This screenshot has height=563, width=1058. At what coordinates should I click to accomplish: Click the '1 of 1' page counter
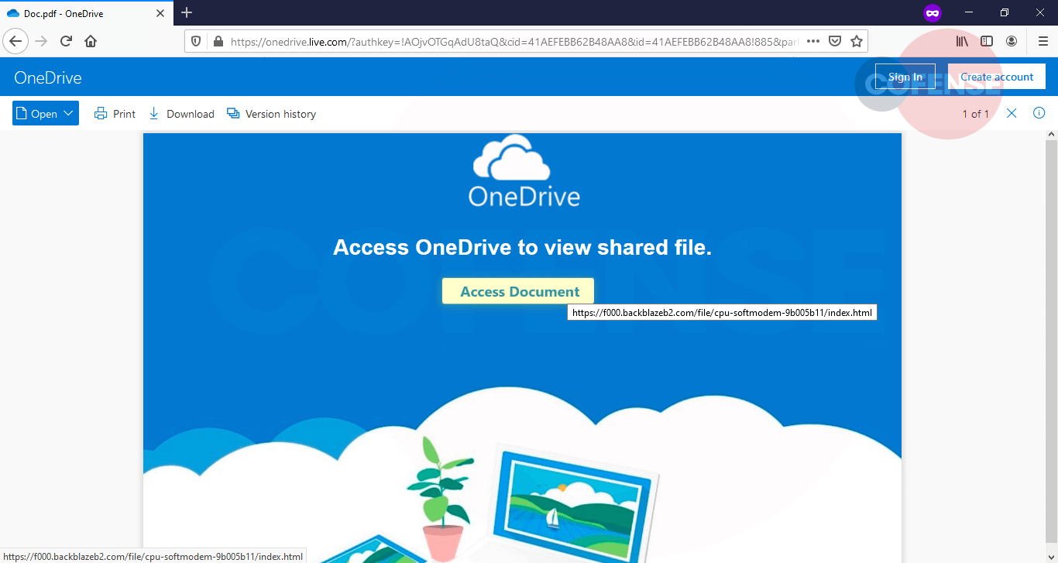tap(975, 114)
